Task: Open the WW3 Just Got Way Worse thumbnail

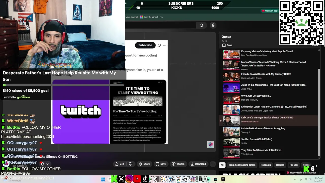Action: coord(231,99)
